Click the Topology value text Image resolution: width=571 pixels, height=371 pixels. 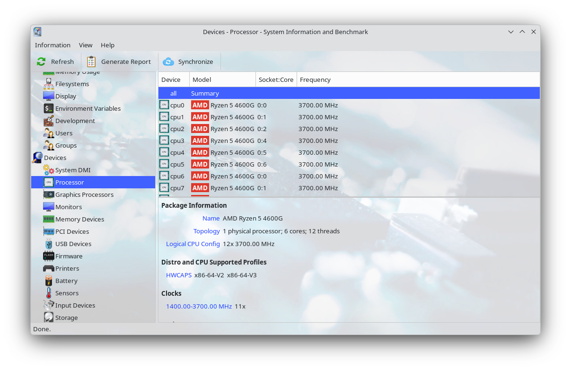(281, 231)
